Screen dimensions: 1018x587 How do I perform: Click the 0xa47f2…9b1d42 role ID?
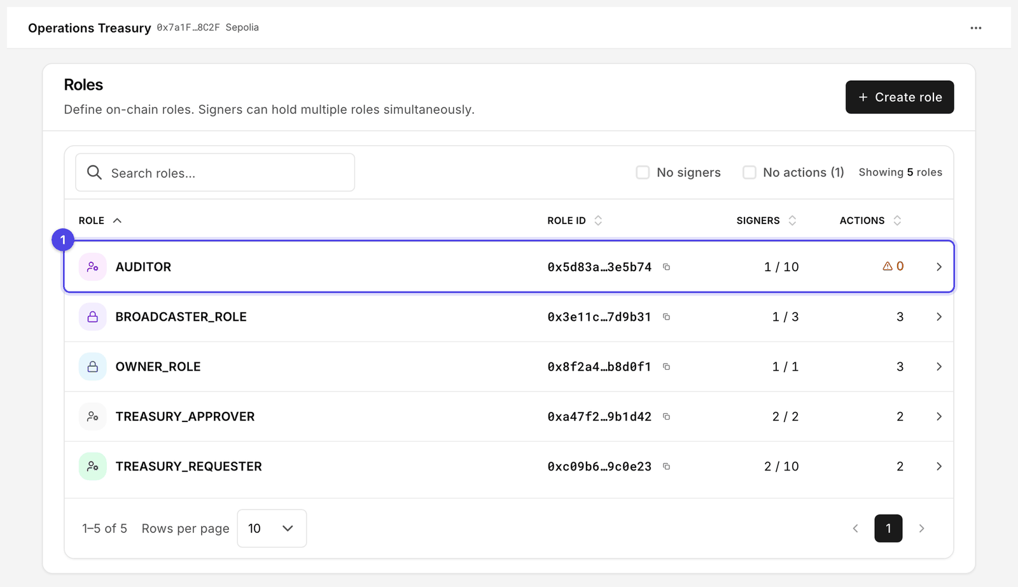[x=599, y=416]
